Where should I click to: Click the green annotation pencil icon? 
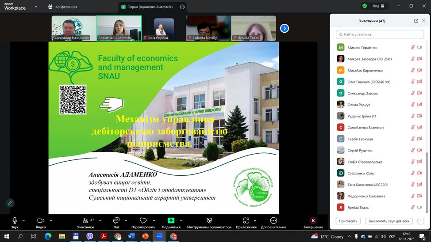[10, 203]
